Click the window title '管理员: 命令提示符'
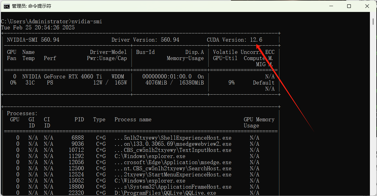377x196 pixels. pyautogui.click(x=31, y=6)
